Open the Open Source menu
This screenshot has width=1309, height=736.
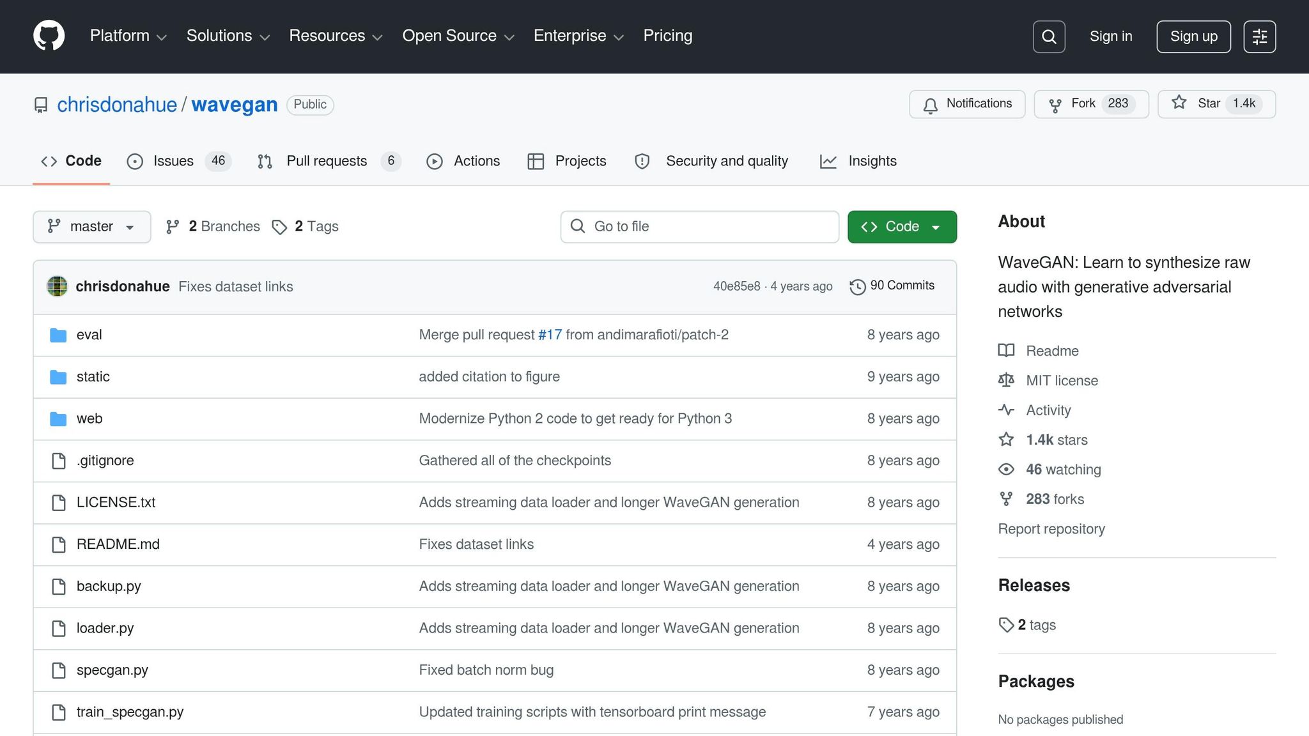click(458, 36)
